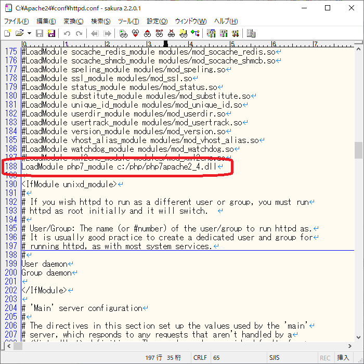Open the search dialog binoculars icon
364x364 pixels.
point(123,33)
